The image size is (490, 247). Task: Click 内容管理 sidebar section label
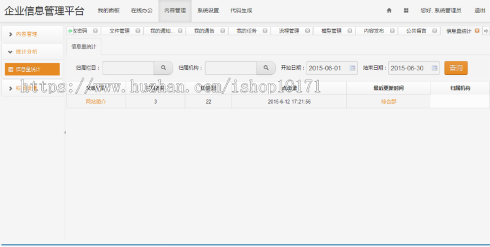pos(27,35)
